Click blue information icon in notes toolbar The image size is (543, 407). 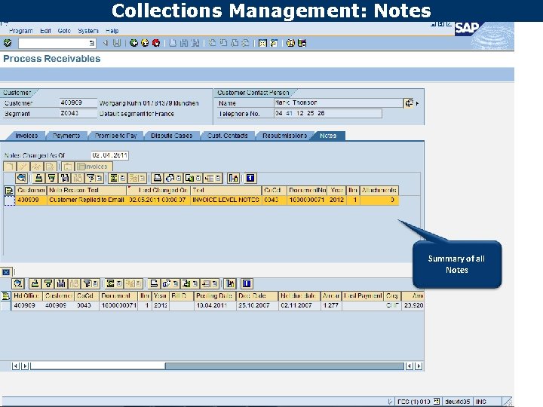(x=250, y=178)
